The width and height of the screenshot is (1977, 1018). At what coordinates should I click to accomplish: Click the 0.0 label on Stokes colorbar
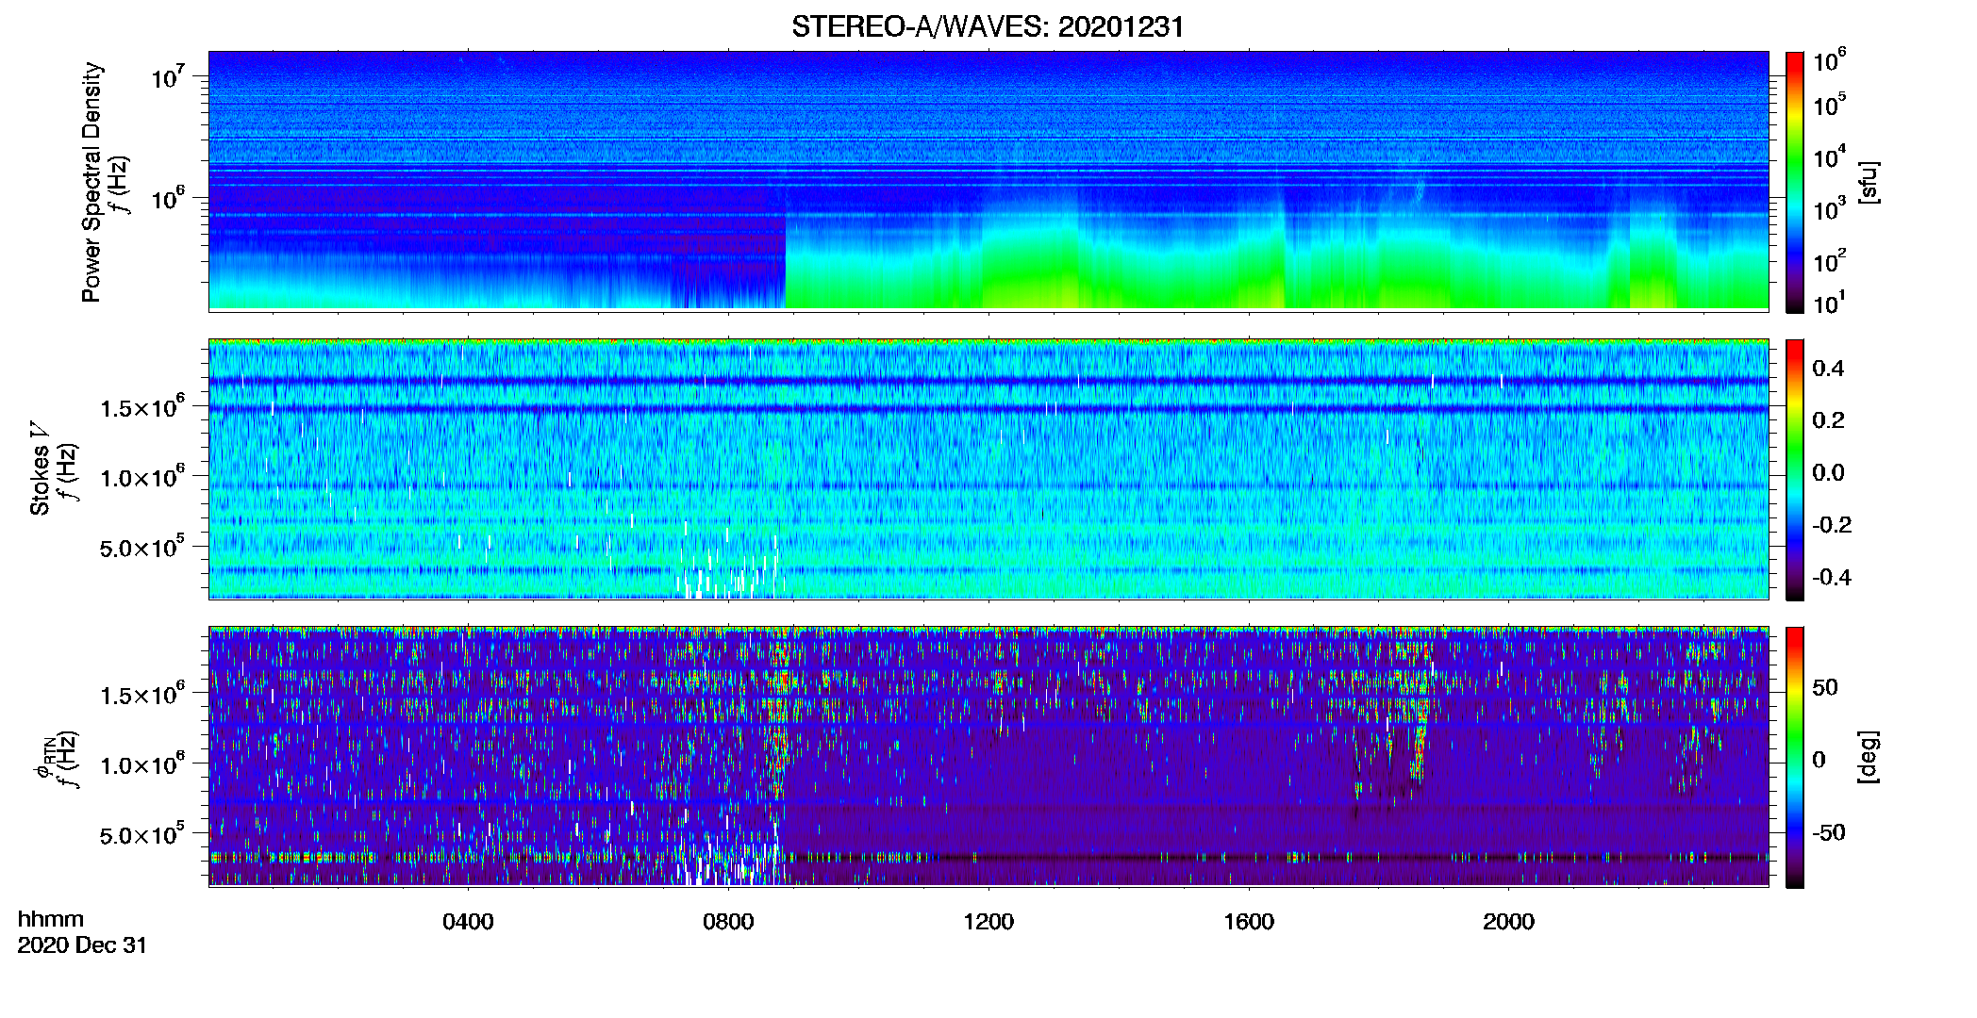click(x=1828, y=472)
